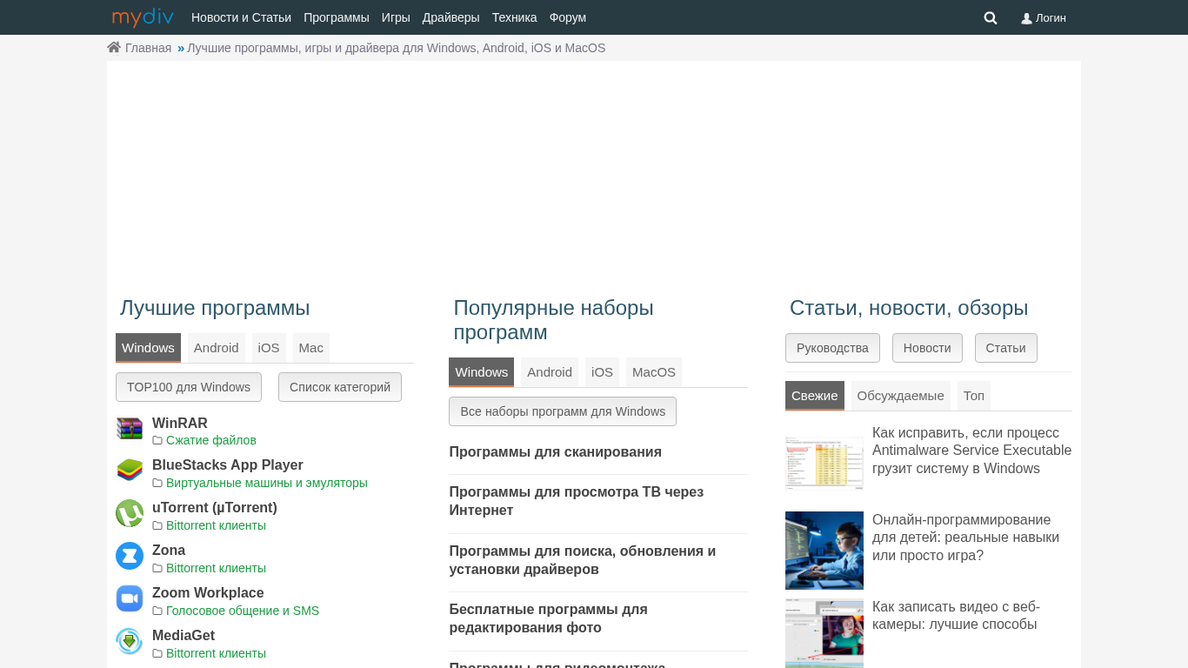
Task: Click the Zoom Workplace camera icon
Action: pyautogui.click(x=130, y=598)
